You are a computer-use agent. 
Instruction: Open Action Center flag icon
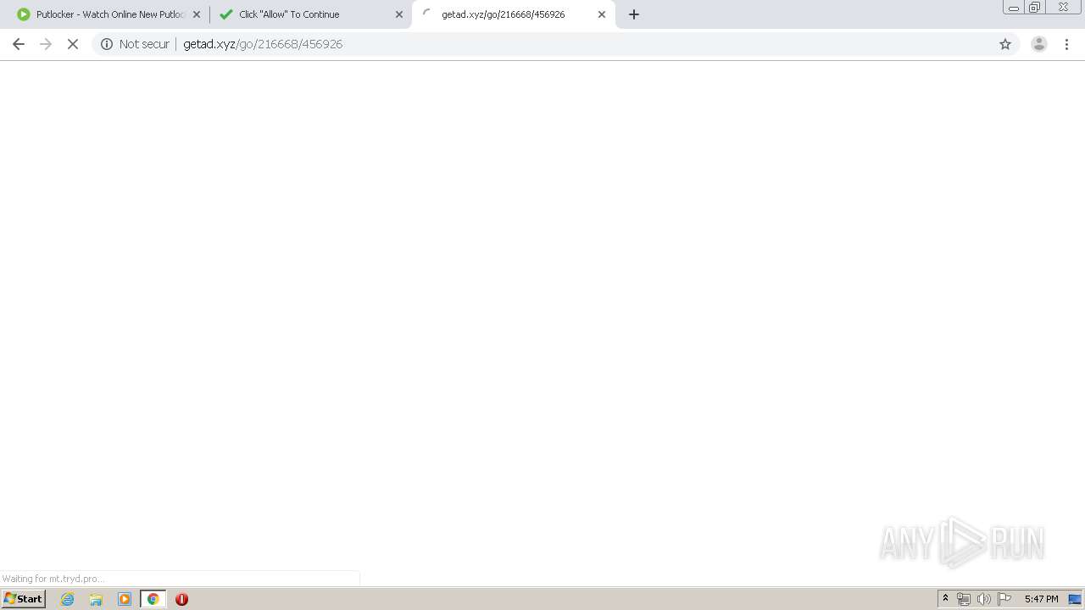[1004, 599]
